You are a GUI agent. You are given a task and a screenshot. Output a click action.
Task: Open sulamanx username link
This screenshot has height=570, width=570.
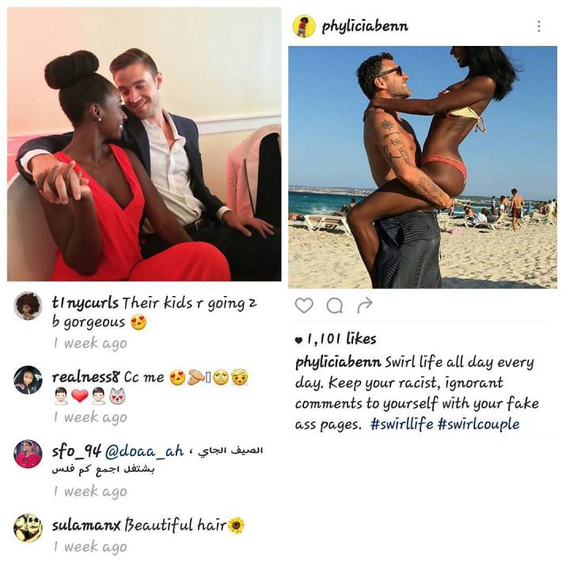click(x=86, y=526)
